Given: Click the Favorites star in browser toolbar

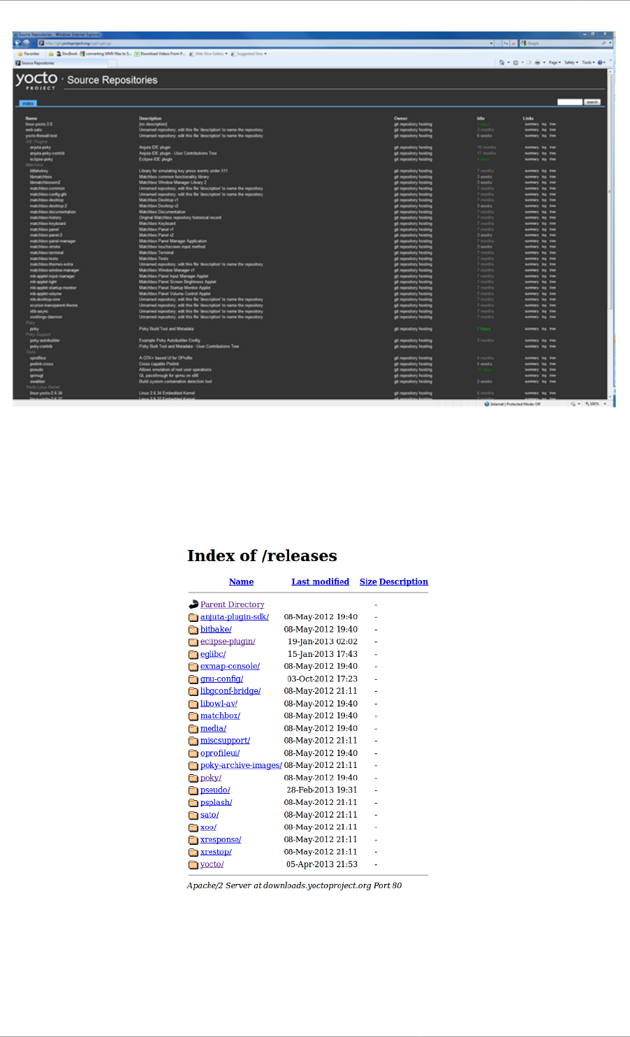Looking at the screenshot, I should pos(19,54).
